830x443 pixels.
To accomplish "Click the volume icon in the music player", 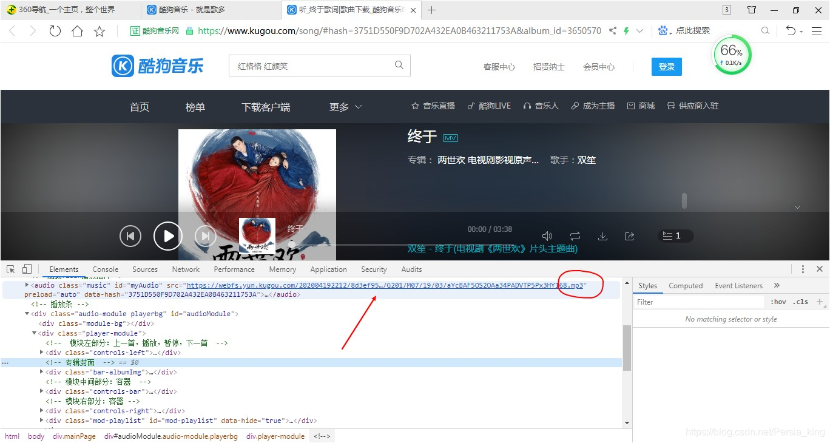I will tap(547, 235).
